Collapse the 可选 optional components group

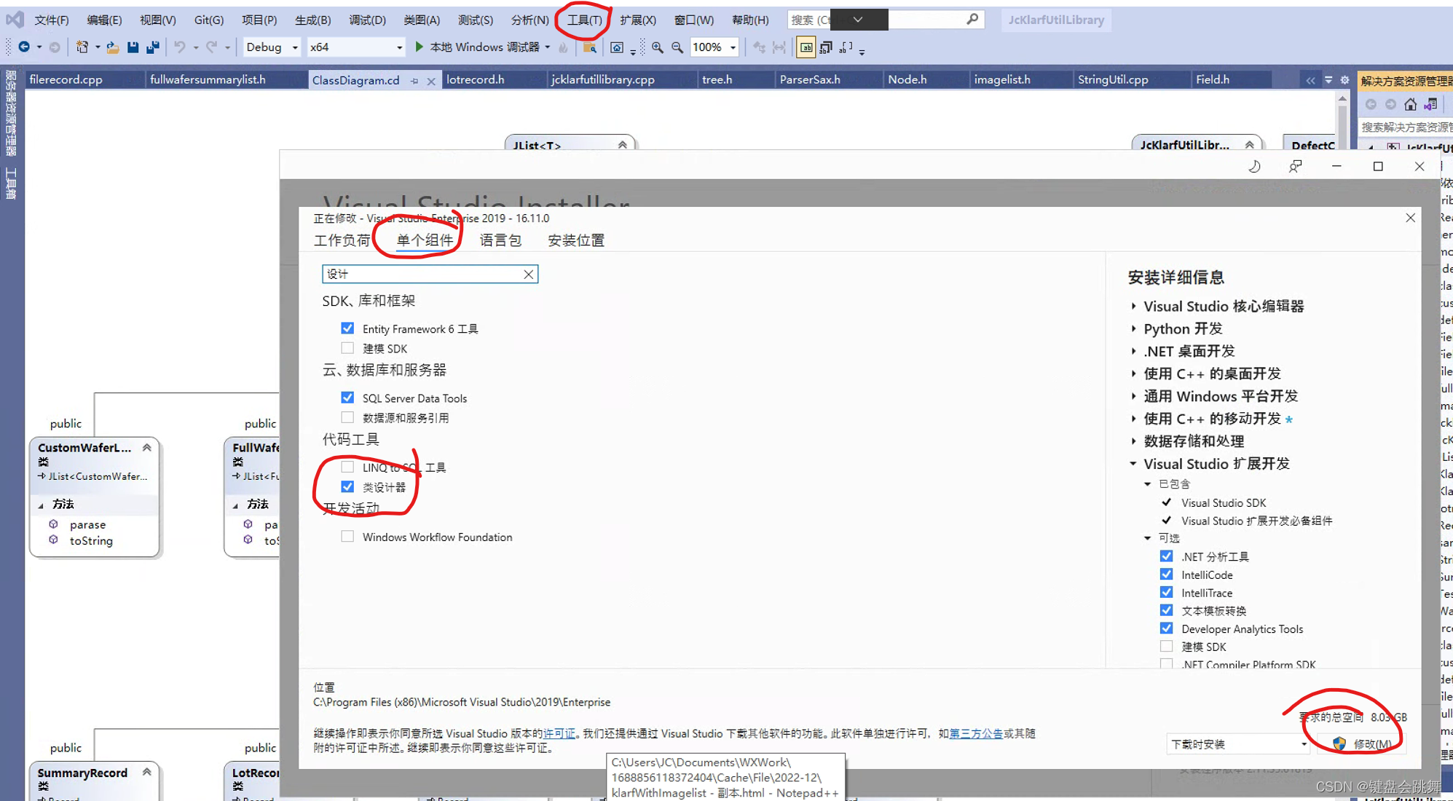point(1147,538)
